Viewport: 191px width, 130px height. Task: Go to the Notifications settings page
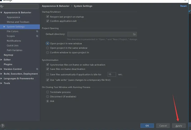coord(14,41)
